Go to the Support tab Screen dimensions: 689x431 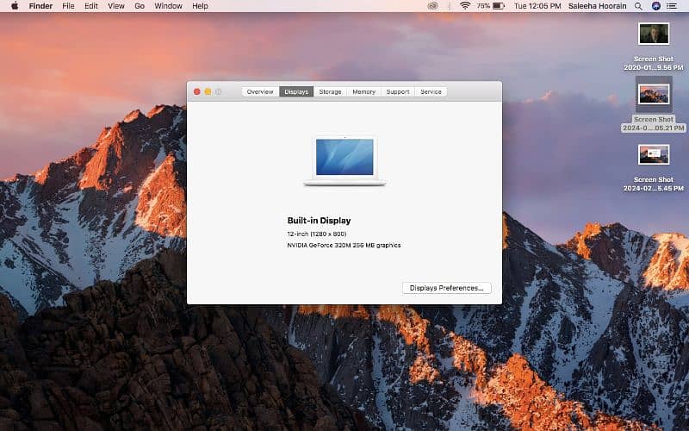398,91
